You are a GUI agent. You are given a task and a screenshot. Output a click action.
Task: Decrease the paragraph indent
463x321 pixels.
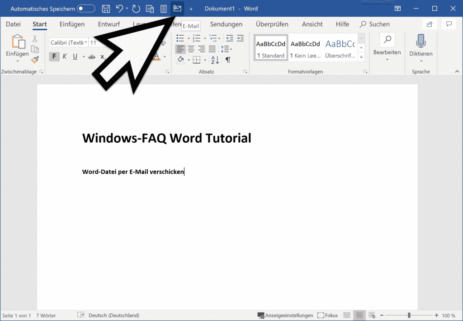click(229, 38)
